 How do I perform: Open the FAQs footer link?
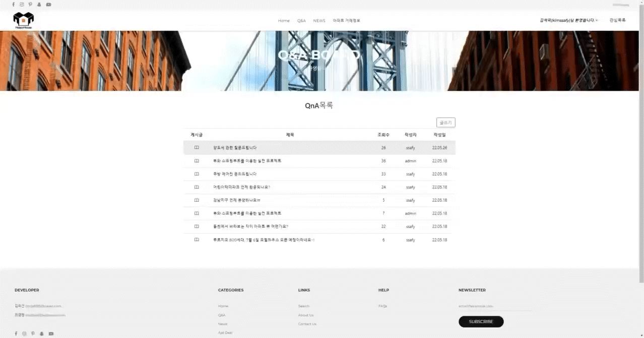[x=382, y=306]
